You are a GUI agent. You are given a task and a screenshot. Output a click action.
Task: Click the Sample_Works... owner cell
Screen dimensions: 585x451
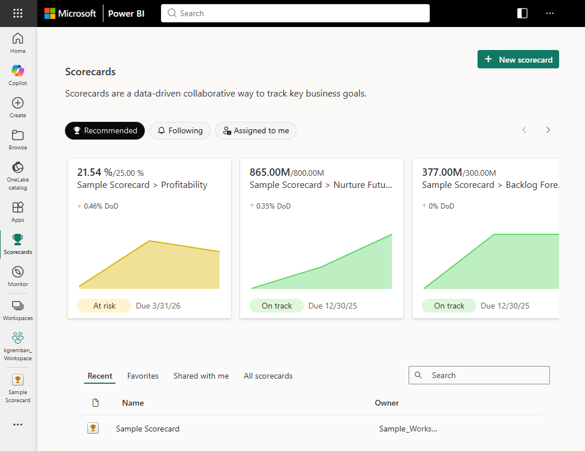(408, 429)
